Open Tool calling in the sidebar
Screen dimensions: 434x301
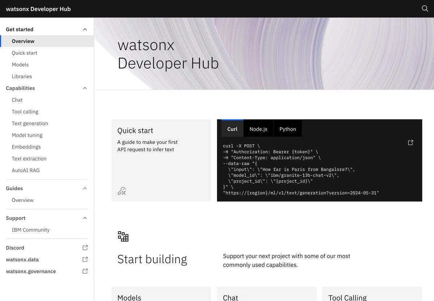[47, 112]
